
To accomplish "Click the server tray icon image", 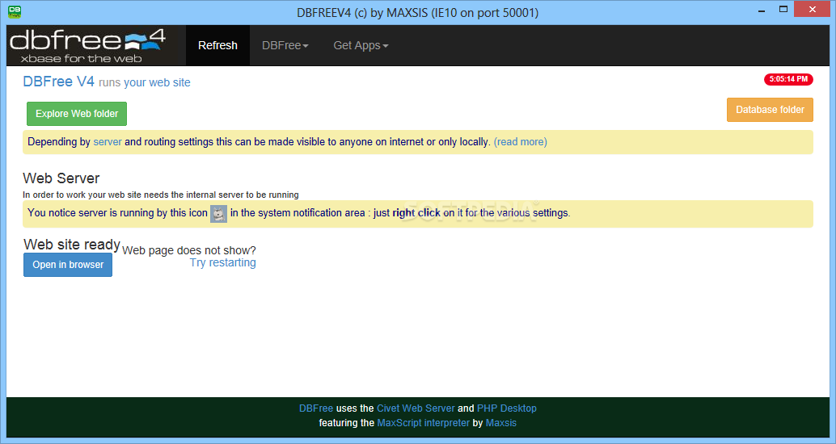I will [218, 213].
